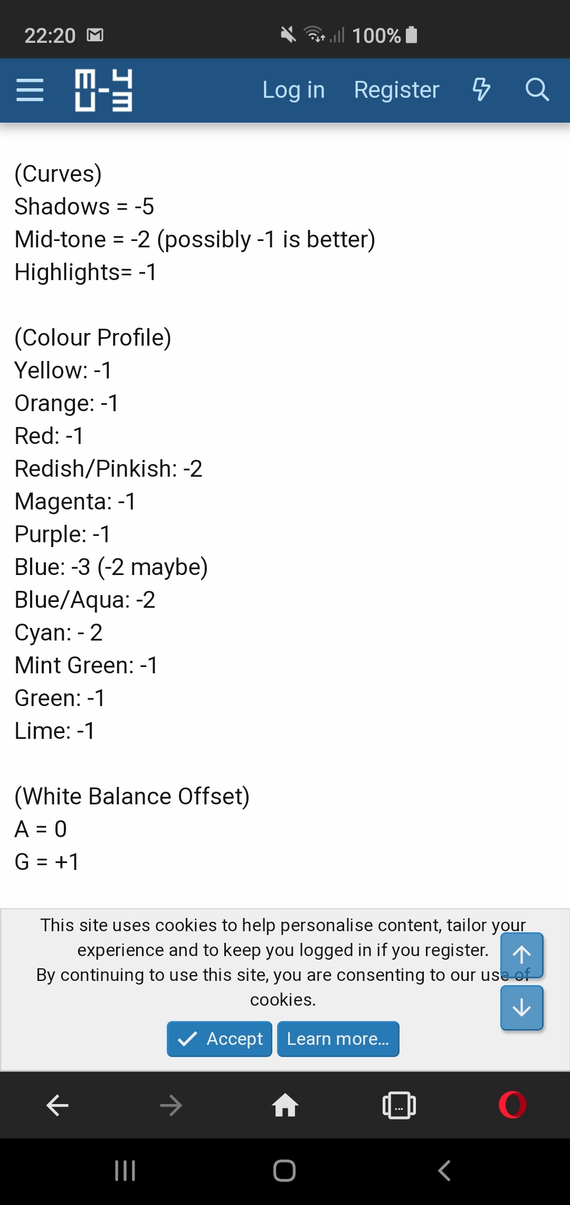This screenshot has width=570, height=1205.
Task: Open the forum search magnifier
Action: point(537,89)
